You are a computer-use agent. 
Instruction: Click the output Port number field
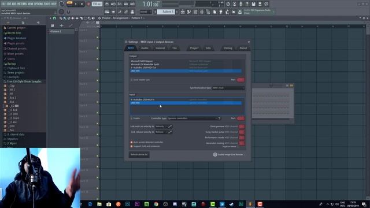click(240, 80)
